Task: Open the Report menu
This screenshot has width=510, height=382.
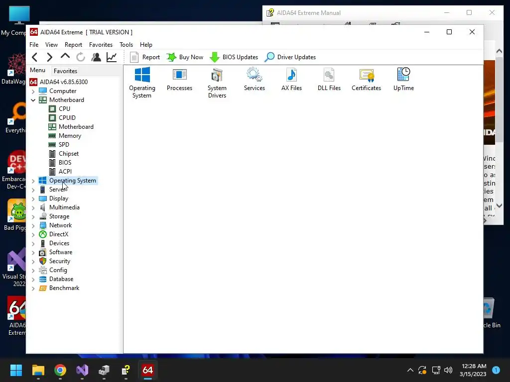Action: [73, 44]
